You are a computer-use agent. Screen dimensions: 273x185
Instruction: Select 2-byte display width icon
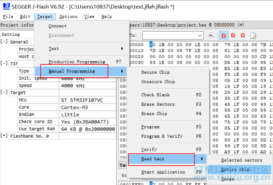tap(233, 35)
